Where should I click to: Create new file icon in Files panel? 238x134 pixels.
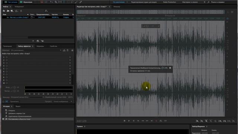(12, 11)
